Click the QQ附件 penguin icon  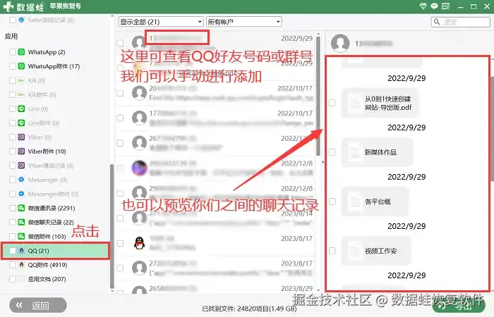[21, 265]
